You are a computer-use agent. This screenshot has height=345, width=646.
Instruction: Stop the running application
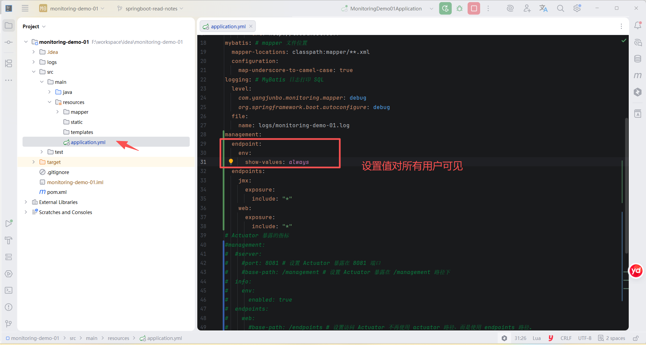click(474, 8)
